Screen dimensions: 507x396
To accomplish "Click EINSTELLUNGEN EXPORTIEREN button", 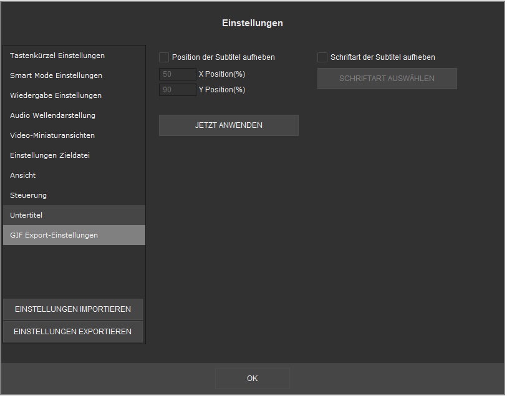I will (x=73, y=332).
